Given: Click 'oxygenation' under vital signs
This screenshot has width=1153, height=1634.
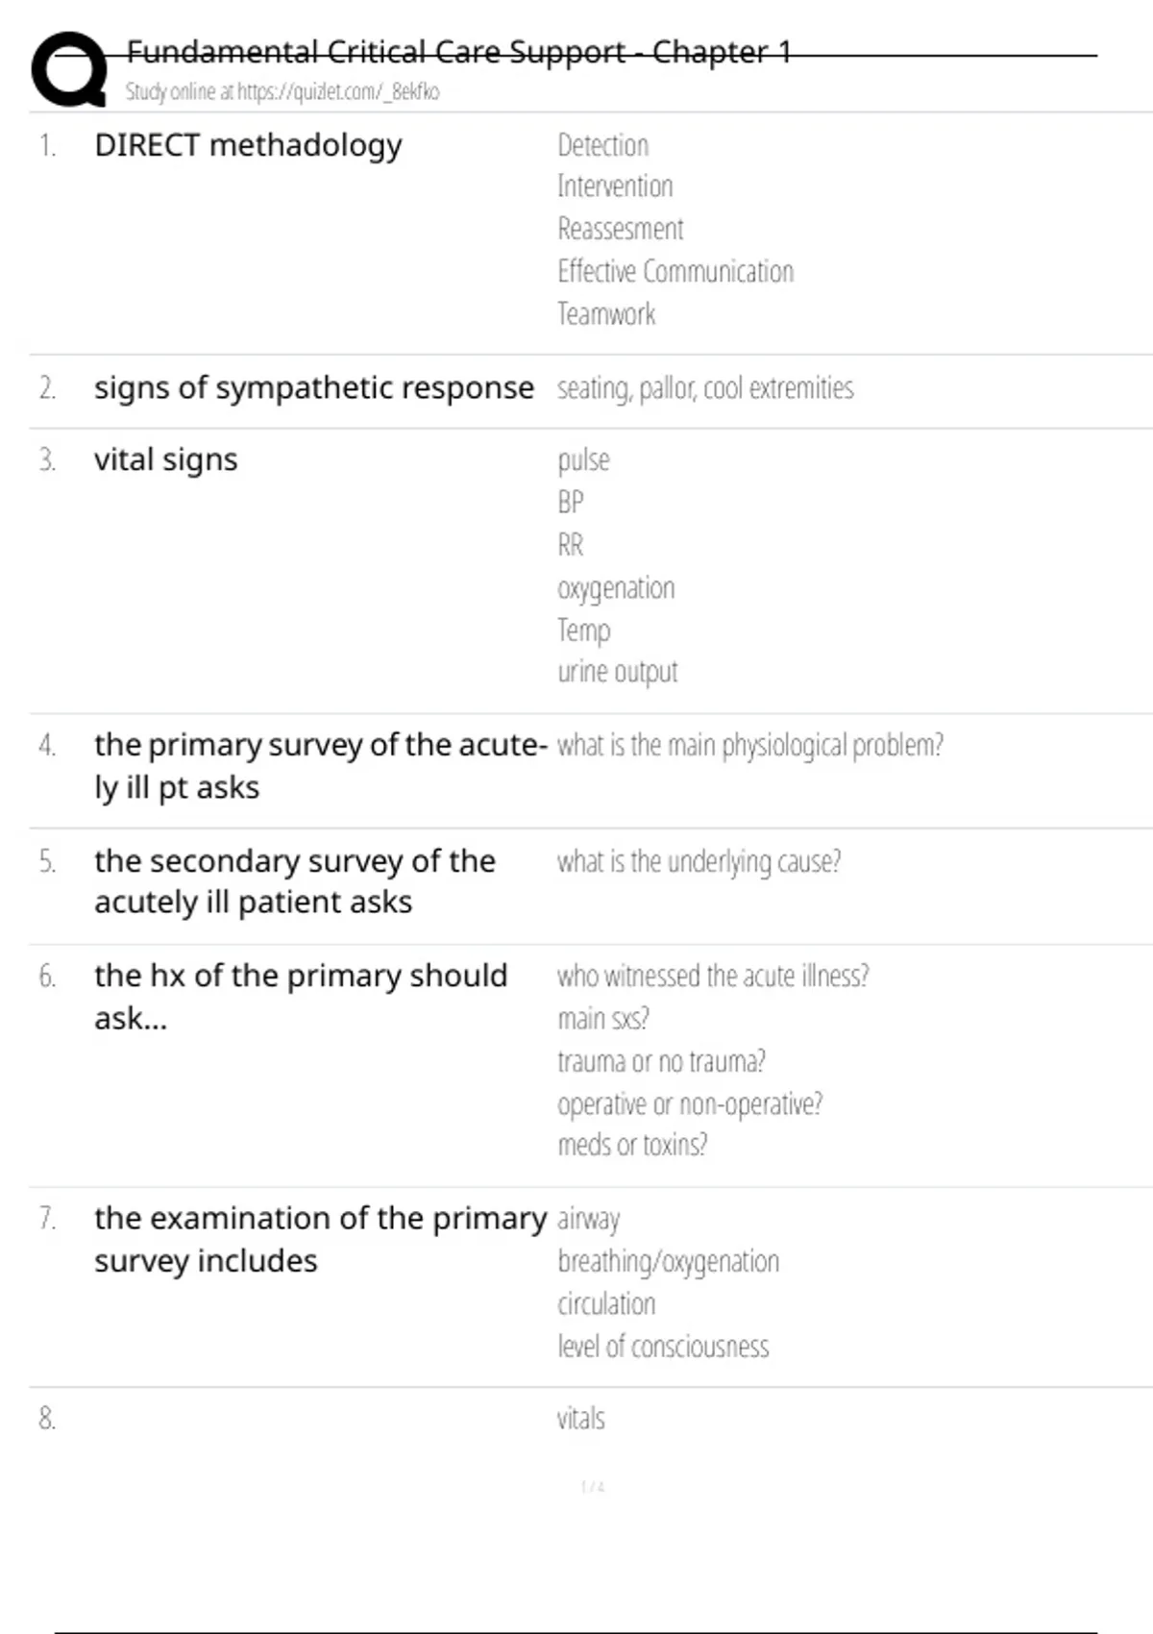Looking at the screenshot, I should 616,587.
